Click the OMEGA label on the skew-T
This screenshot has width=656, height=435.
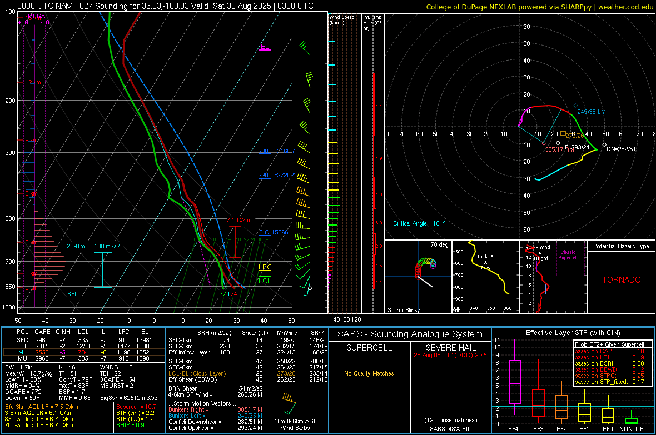pos(34,16)
